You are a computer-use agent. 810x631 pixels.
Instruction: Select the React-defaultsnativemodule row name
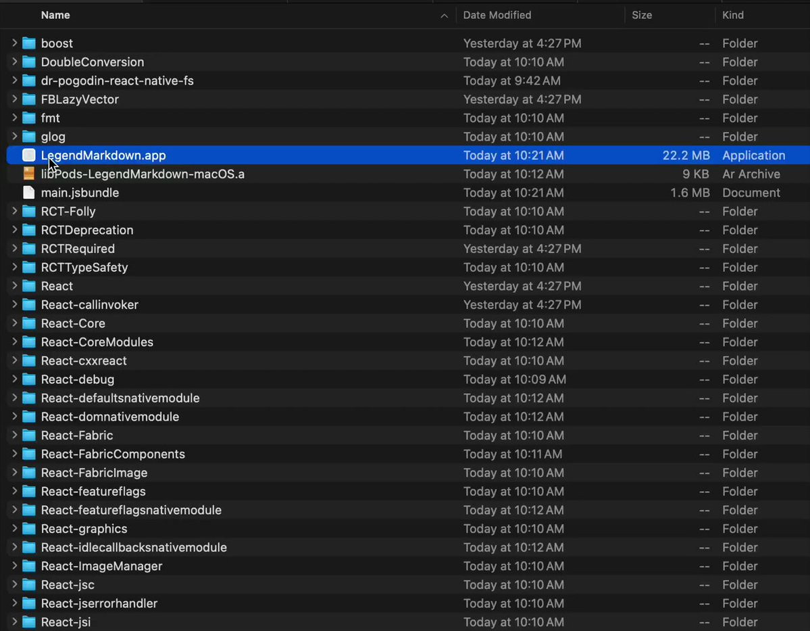(x=120, y=398)
